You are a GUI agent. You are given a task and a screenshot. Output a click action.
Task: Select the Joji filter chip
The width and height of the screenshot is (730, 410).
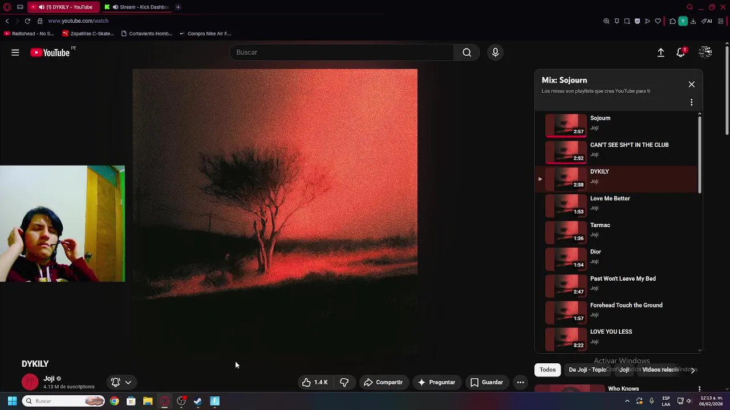(624, 370)
